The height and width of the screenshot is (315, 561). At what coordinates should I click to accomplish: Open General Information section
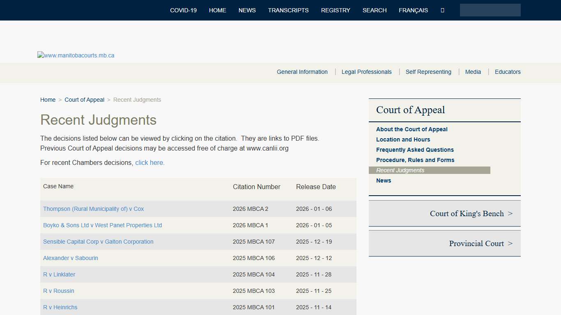pos(302,72)
